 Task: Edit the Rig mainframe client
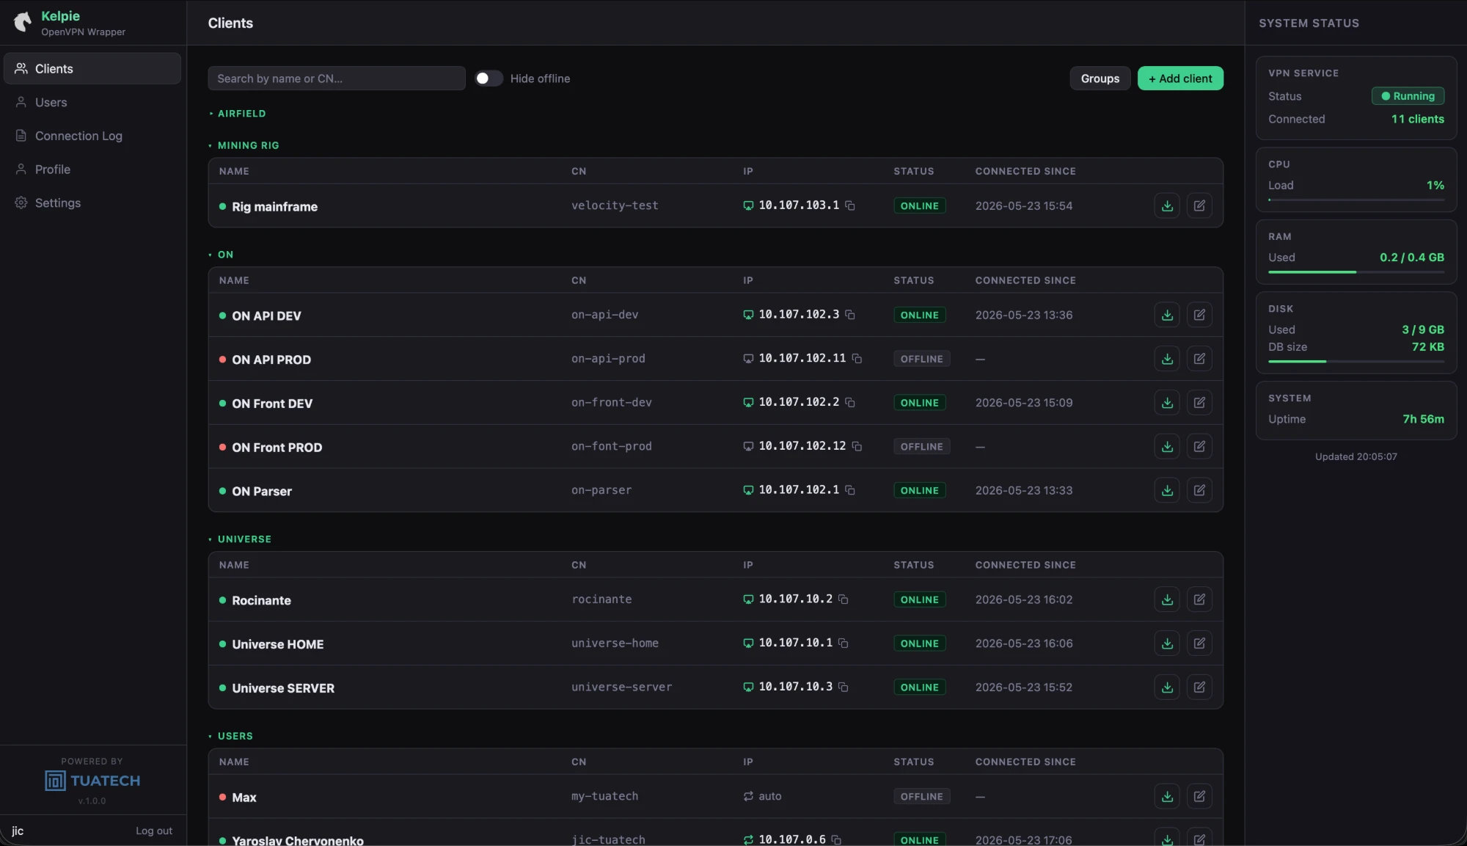1199,206
